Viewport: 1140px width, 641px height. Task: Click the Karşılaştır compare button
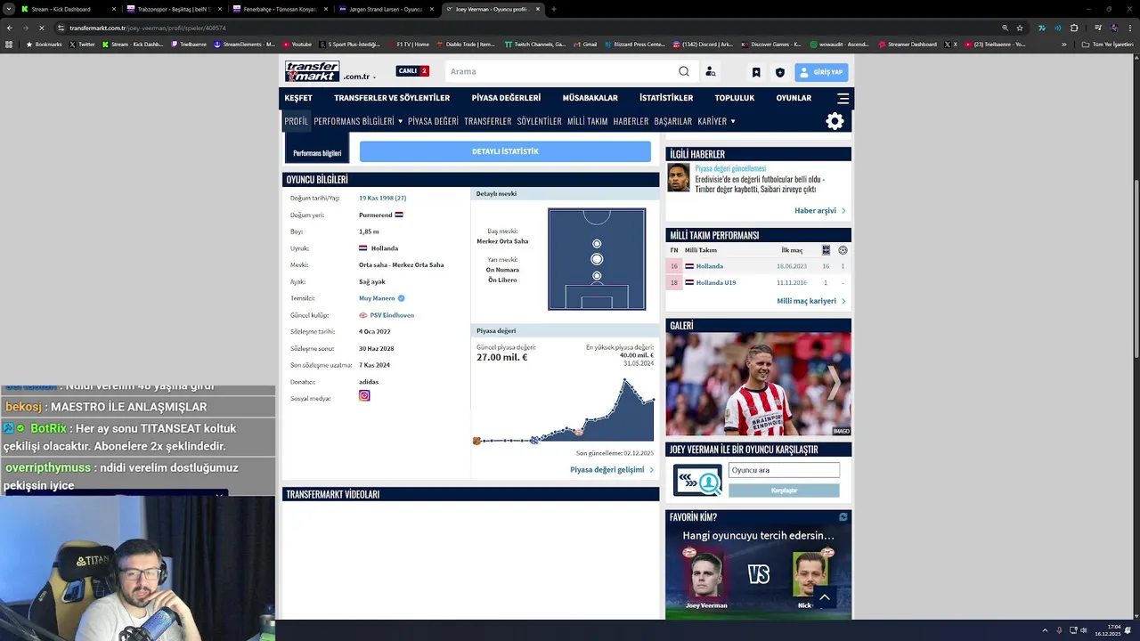pos(784,491)
